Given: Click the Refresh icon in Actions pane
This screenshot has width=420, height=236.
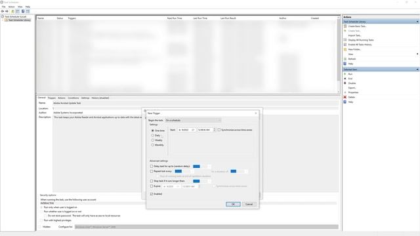Looking at the screenshot, I should [345, 59].
